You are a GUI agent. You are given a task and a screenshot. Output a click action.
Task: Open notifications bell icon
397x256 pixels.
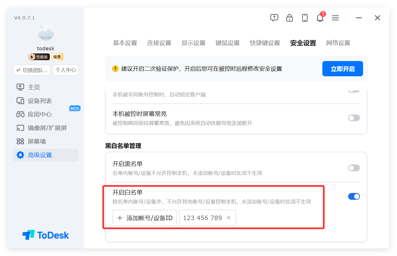point(320,18)
